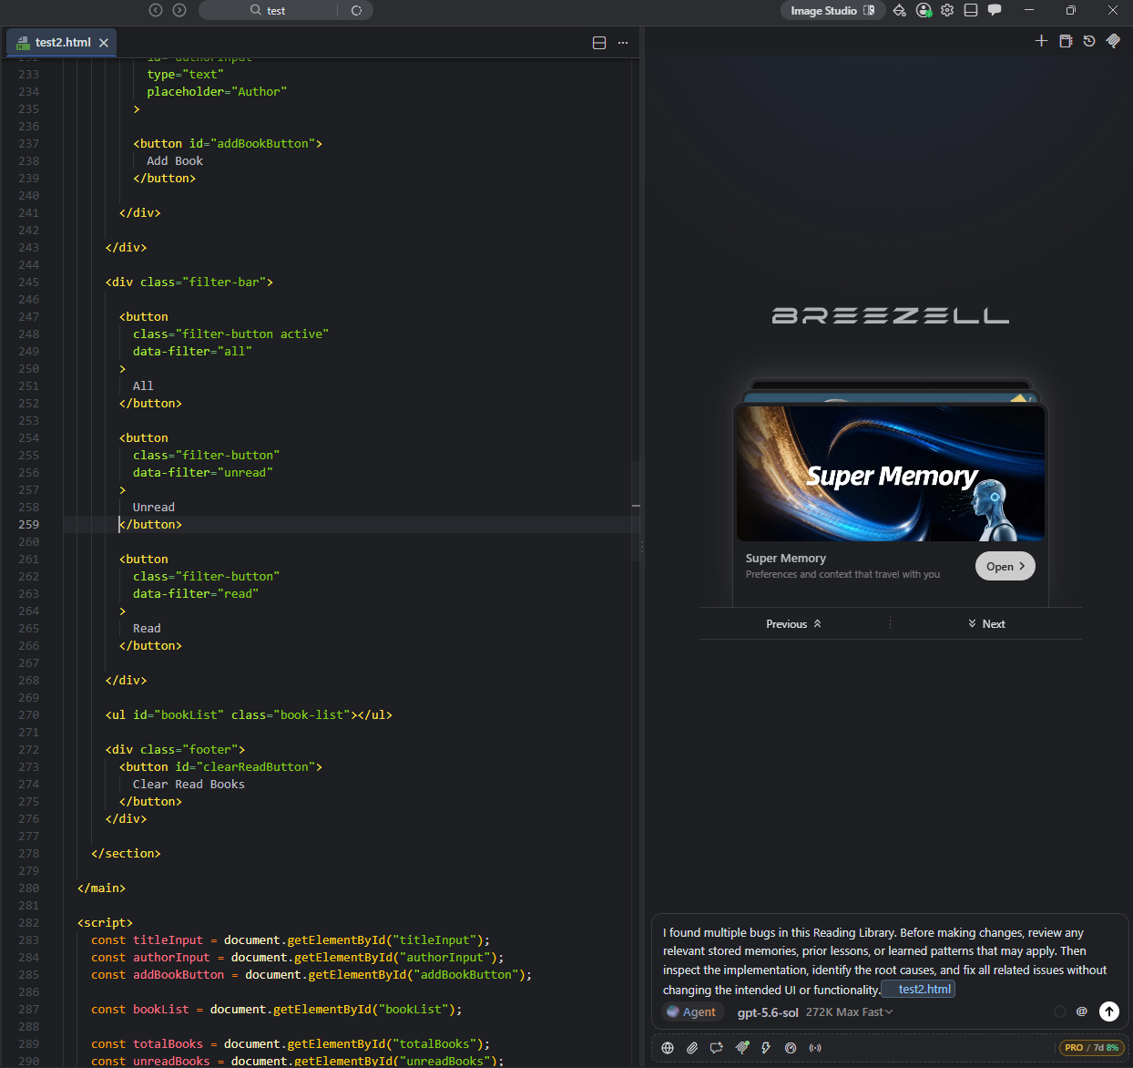The width and height of the screenshot is (1133, 1068).
Task: Click the circular refresh icon in the search bar
Action: (x=356, y=10)
